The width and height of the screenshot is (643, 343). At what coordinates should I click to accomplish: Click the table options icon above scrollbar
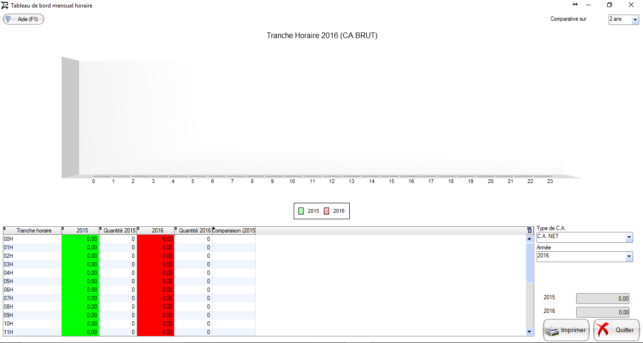[x=530, y=231]
